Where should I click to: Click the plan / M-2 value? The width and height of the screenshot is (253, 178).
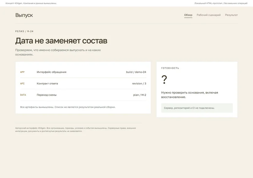click(140, 95)
